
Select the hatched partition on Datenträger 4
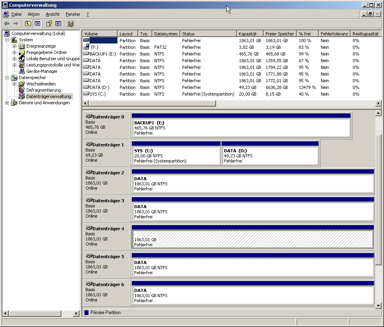coord(253,237)
